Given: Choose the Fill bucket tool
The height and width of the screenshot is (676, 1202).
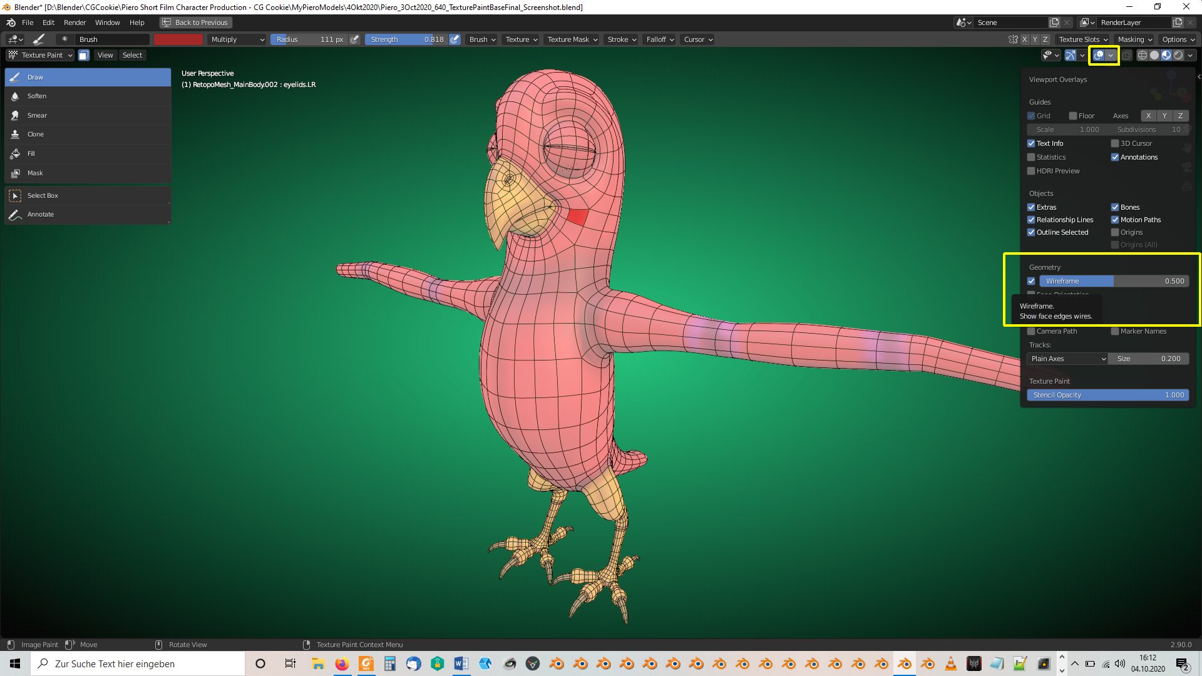Looking at the screenshot, I should click(x=31, y=154).
